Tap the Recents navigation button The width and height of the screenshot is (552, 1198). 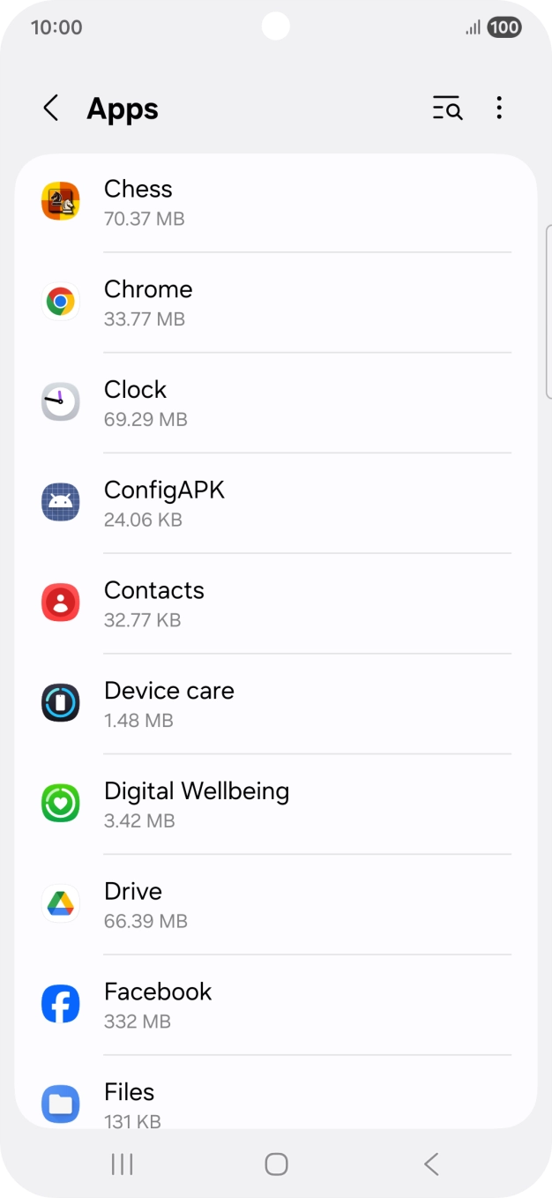(x=121, y=1164)
